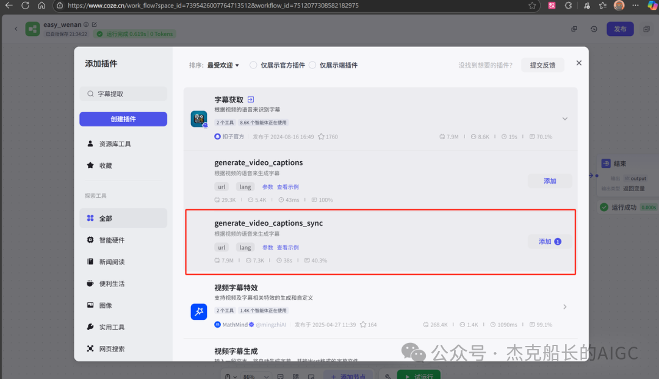Viewport: 659px width, 379px height.
Task: Click the 字幕获取 plugin thumbnail icon
Action: coord(199,119)
